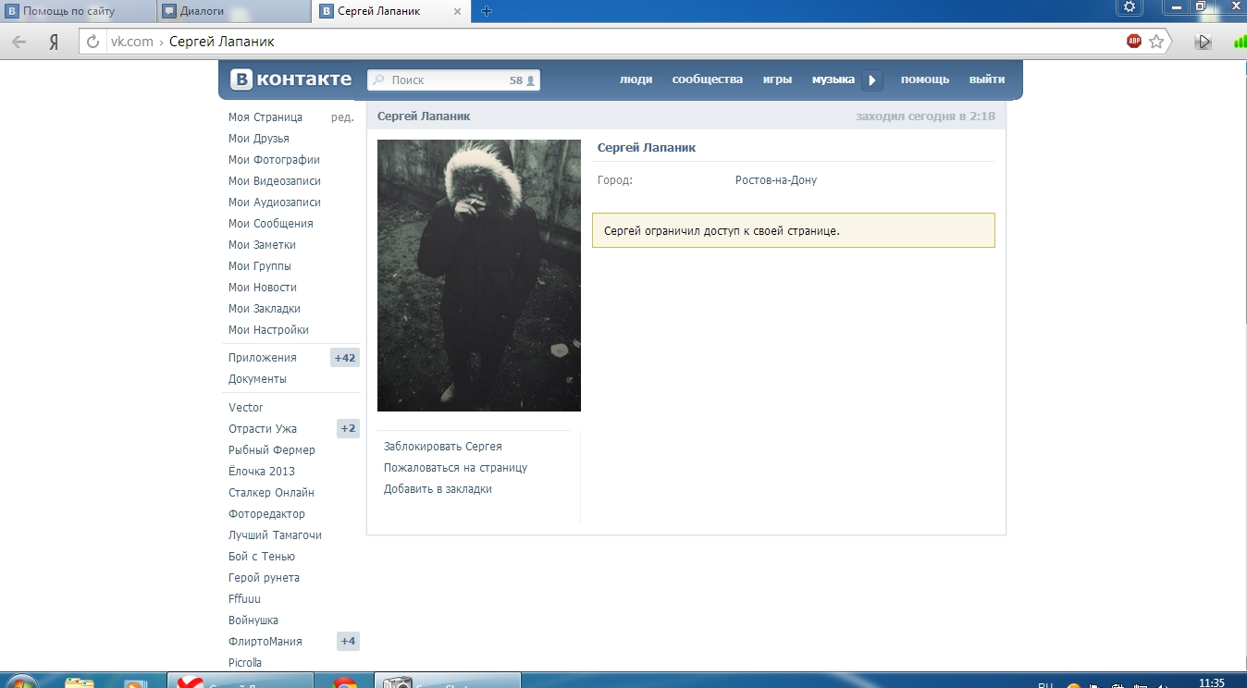The height and width of the screenshot is (688, 1247).
Task: Launch the Сталкер Онлайн app
Action: click(x=271, y=493)
